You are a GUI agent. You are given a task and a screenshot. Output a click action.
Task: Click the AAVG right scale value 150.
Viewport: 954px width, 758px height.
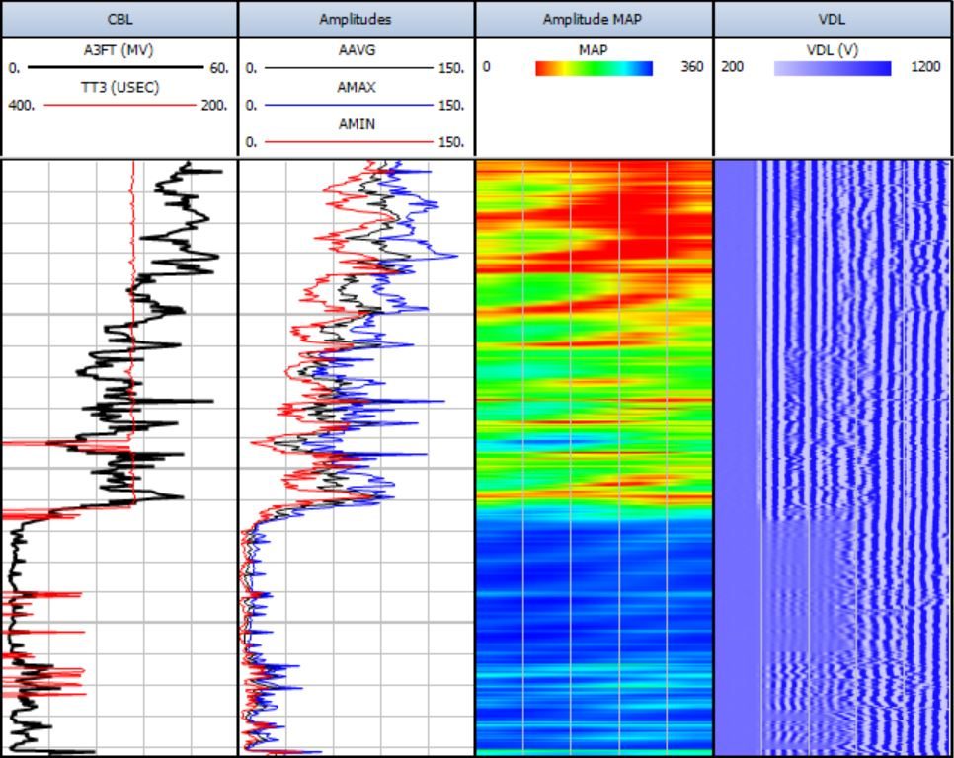pos(451,68)
